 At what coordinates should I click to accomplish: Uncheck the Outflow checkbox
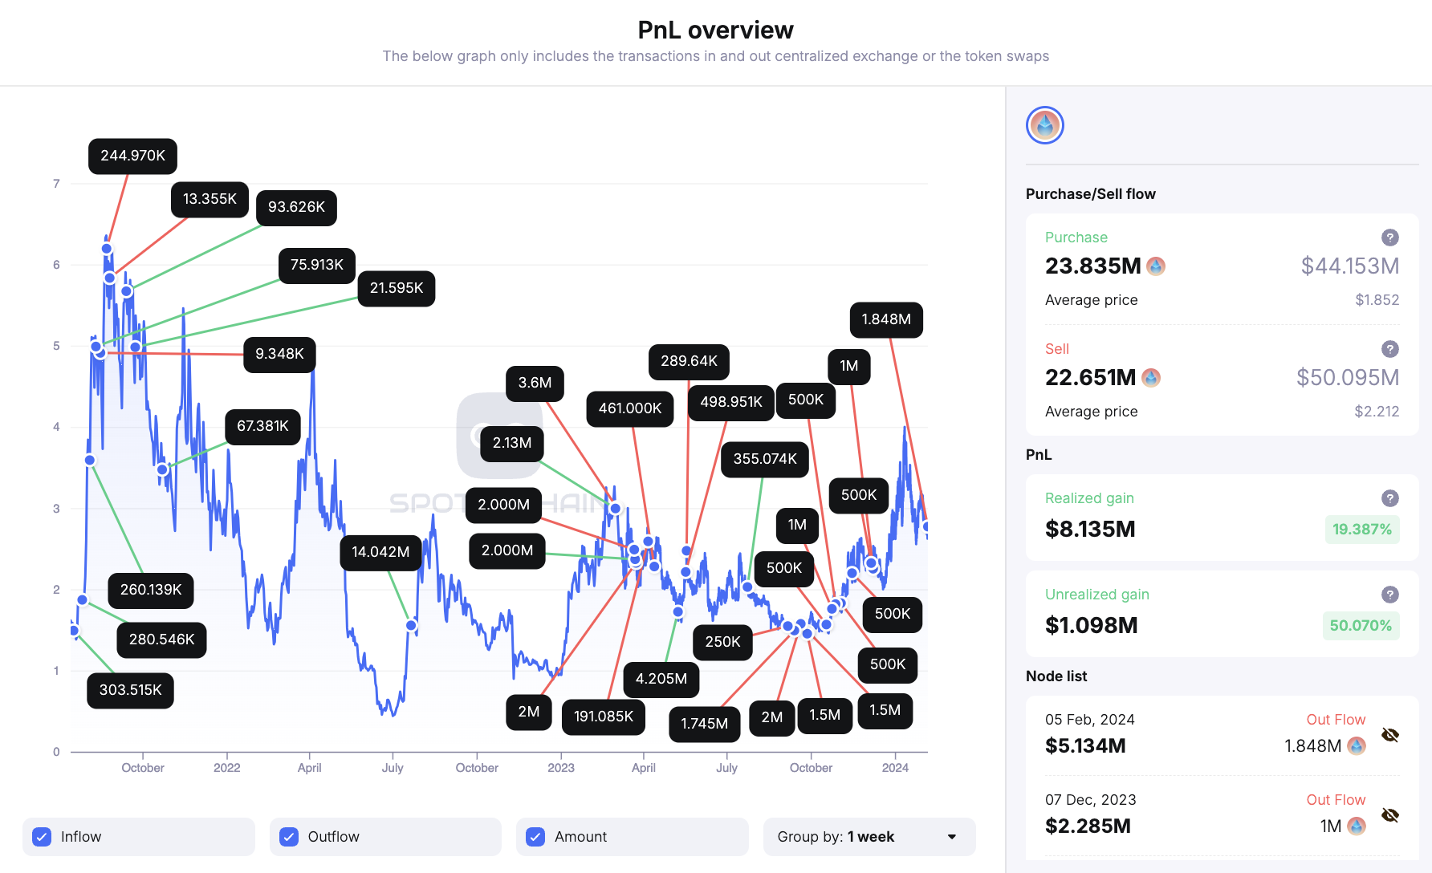pos(289,837)
